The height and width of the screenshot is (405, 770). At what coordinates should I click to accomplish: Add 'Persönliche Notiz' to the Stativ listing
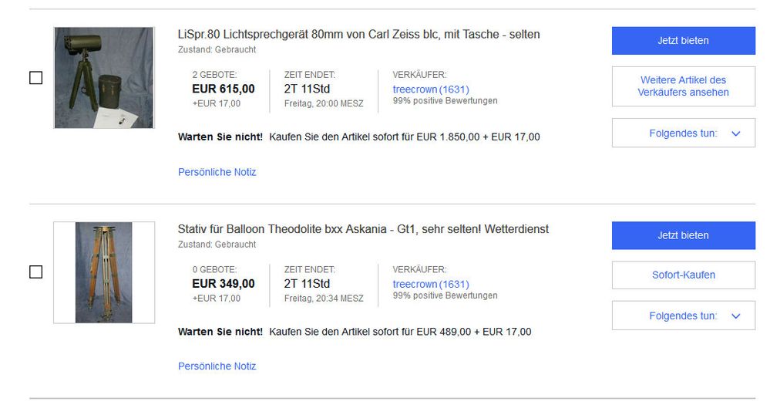(217, 366)
